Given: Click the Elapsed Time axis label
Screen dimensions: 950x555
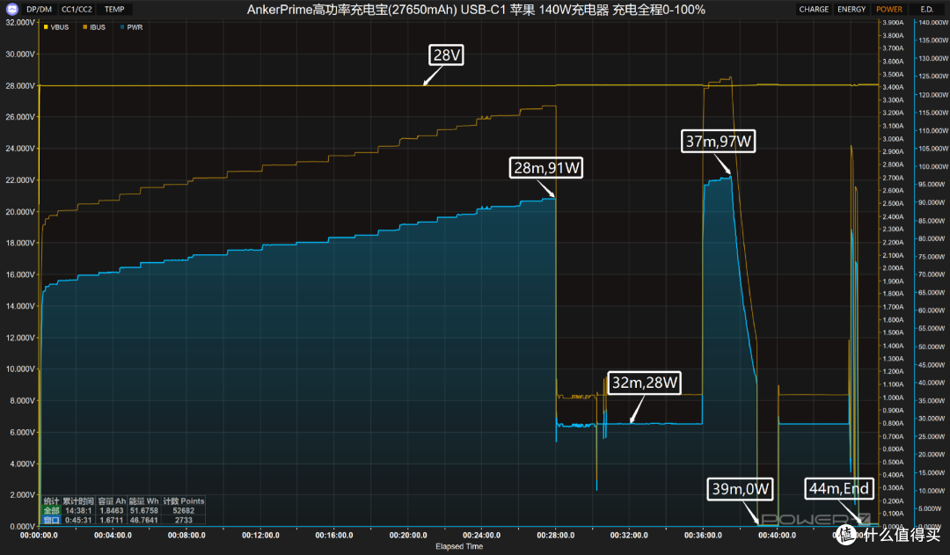Looking at the screenshot, I should [458, 546].
